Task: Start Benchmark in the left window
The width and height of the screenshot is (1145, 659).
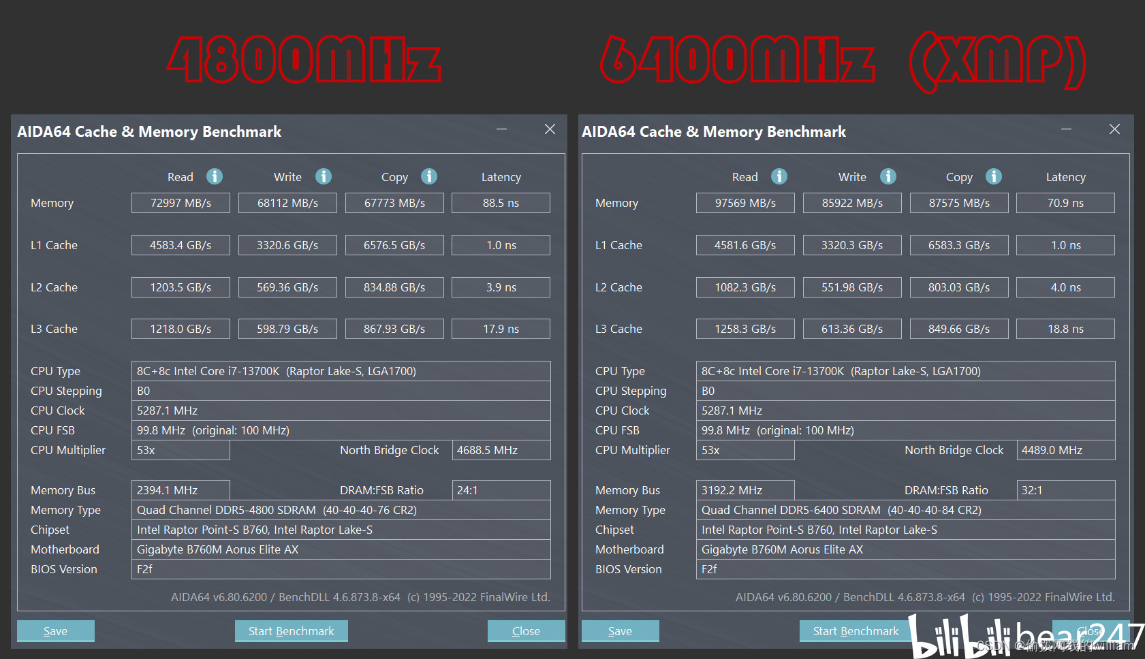Action: 292,631
